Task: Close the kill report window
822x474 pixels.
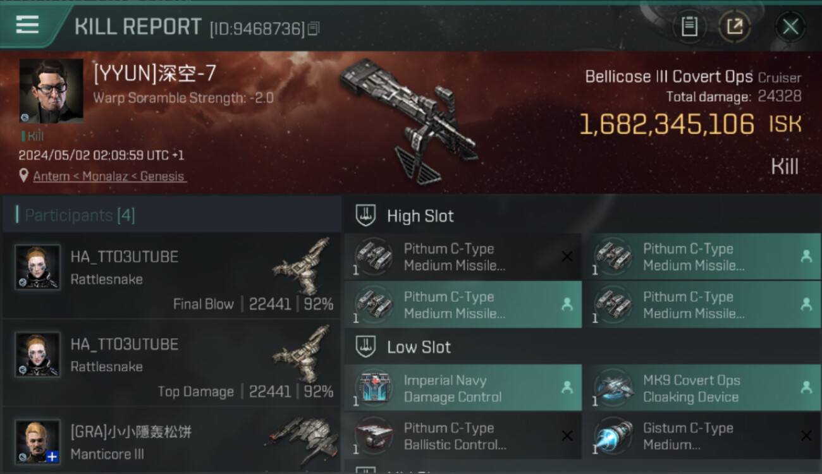Action: tap(790, 27)
